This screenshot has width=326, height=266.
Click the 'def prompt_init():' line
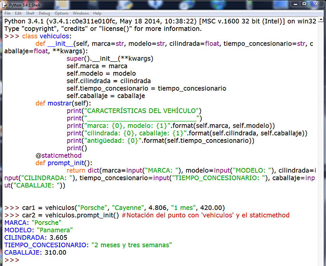64,163
